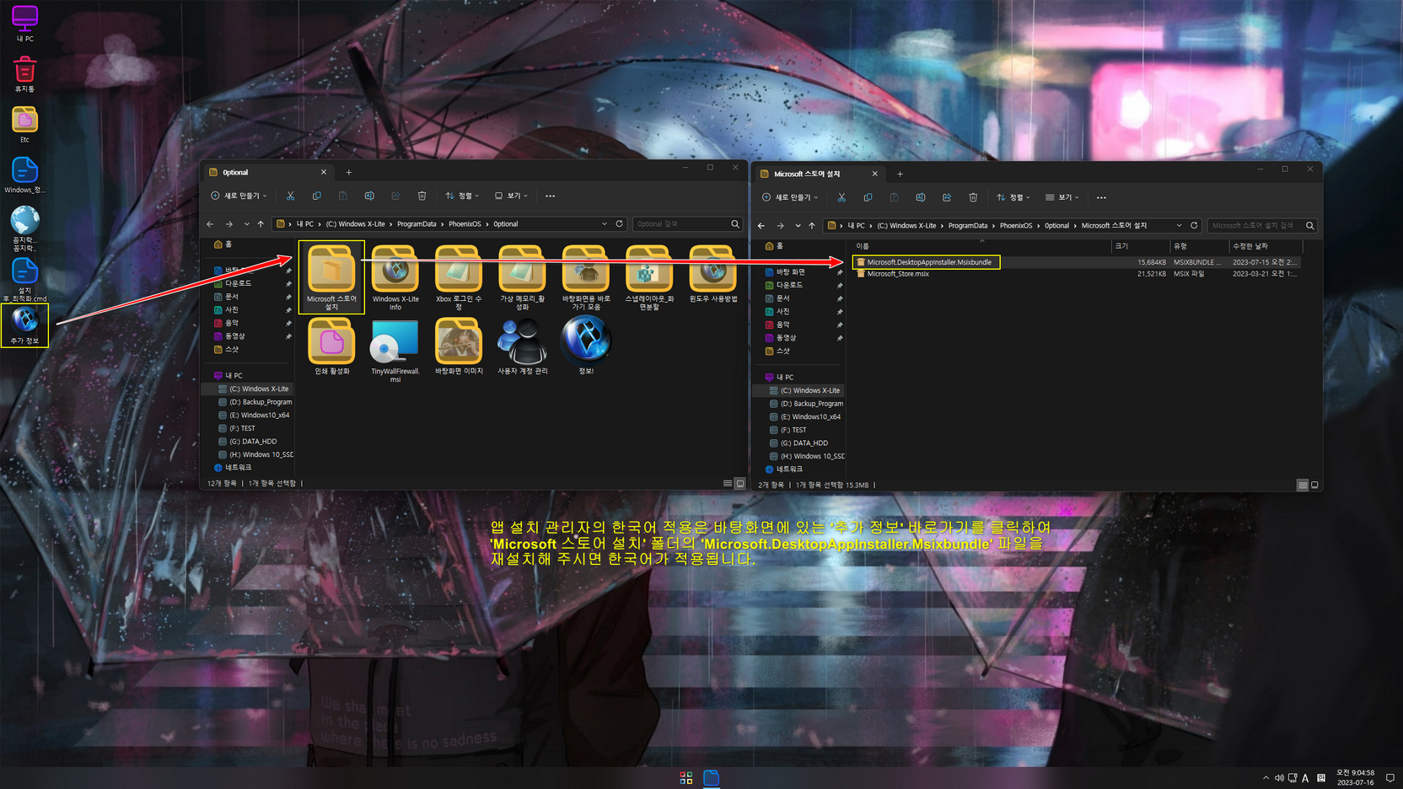Select (D:) Backup_Program in Optional sidebar

(255, 402)
